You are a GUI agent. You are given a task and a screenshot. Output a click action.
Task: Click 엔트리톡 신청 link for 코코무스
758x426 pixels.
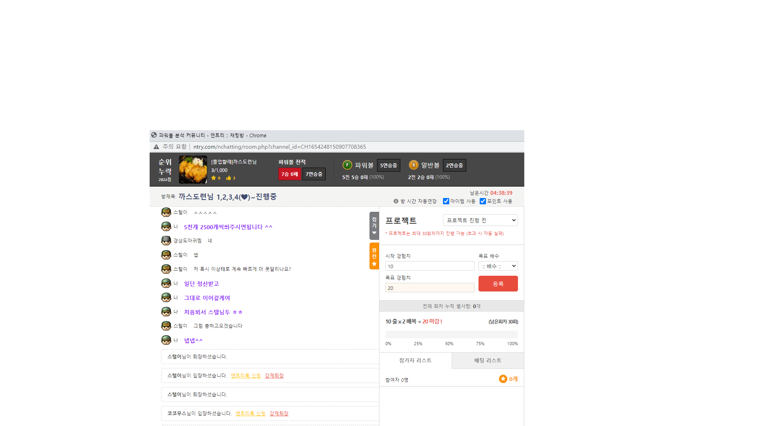(250, 413)
